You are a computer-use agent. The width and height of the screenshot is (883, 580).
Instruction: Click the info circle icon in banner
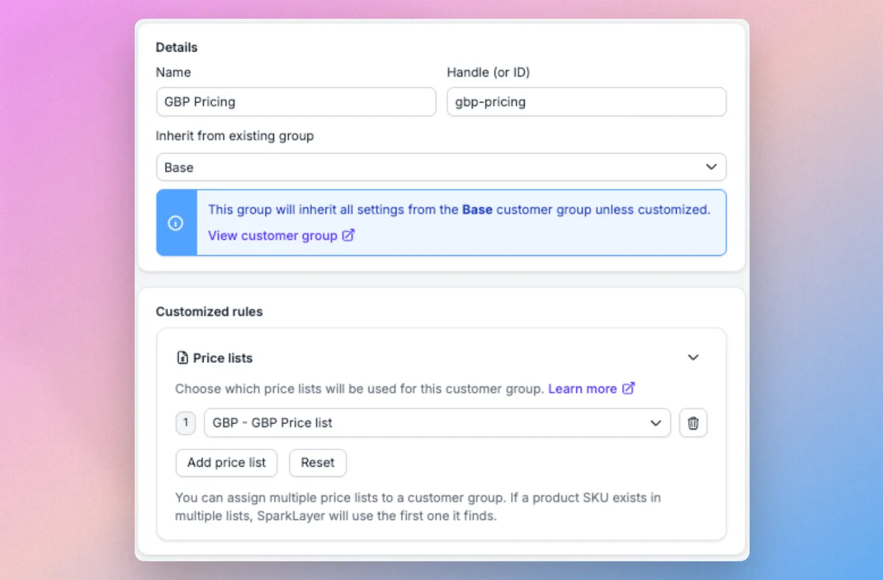[175, 223]
